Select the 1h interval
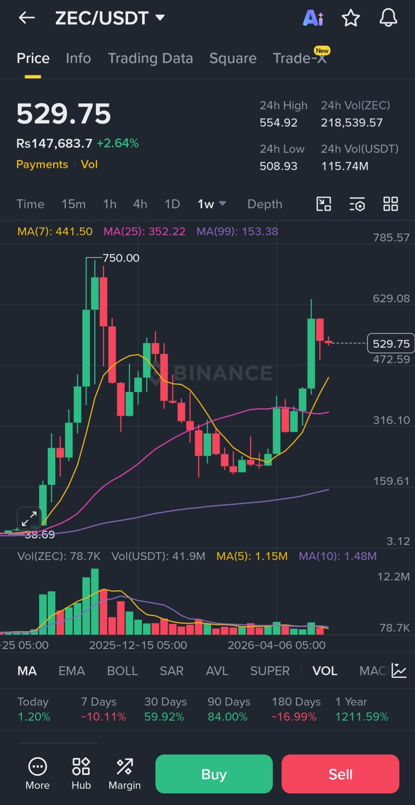Screen dimensions: 415x805 coord(110,204)
